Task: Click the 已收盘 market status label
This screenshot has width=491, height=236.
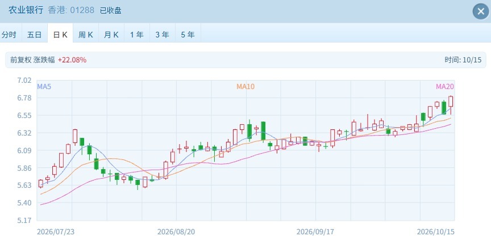Action: (111, 10)
